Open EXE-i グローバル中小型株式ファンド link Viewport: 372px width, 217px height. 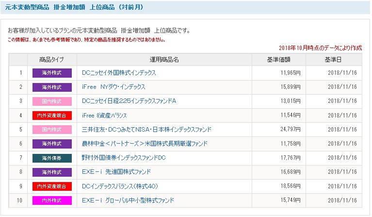pyautogui.click(x=128, y=200)
